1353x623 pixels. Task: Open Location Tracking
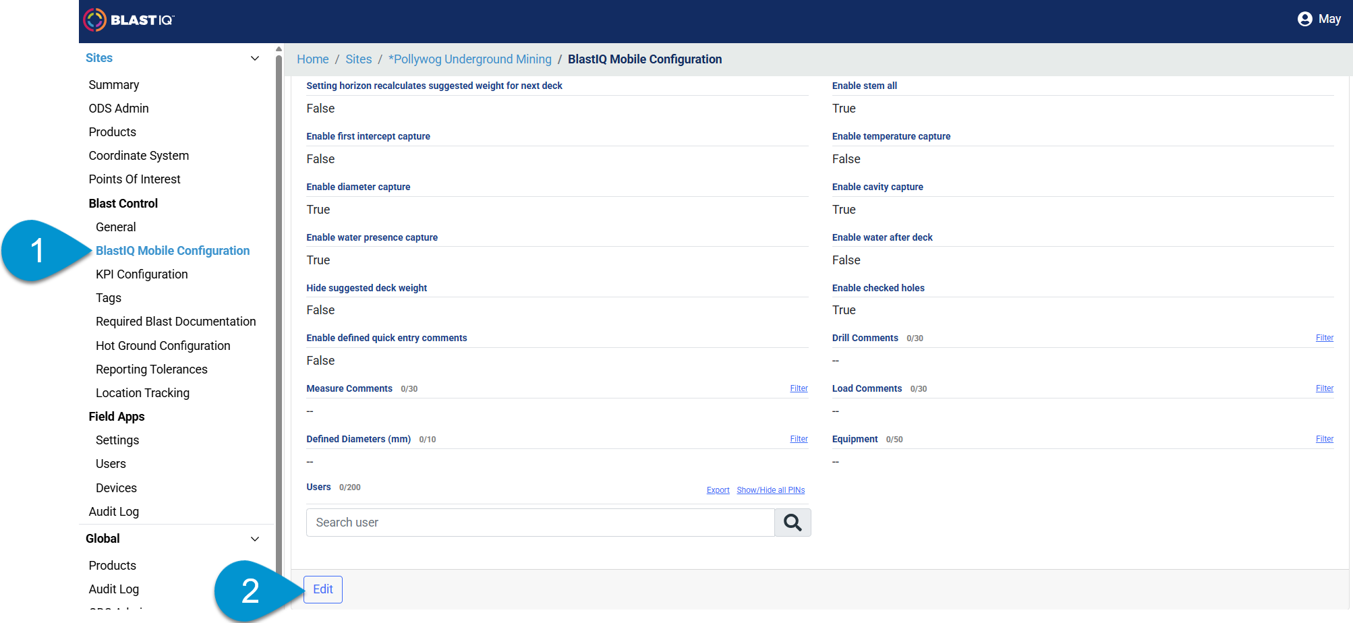143,393
